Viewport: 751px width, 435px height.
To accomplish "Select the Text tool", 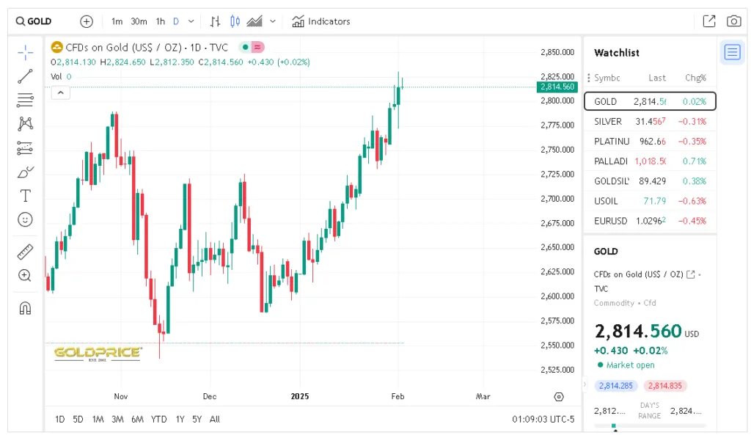I will (x=25, y=196).
